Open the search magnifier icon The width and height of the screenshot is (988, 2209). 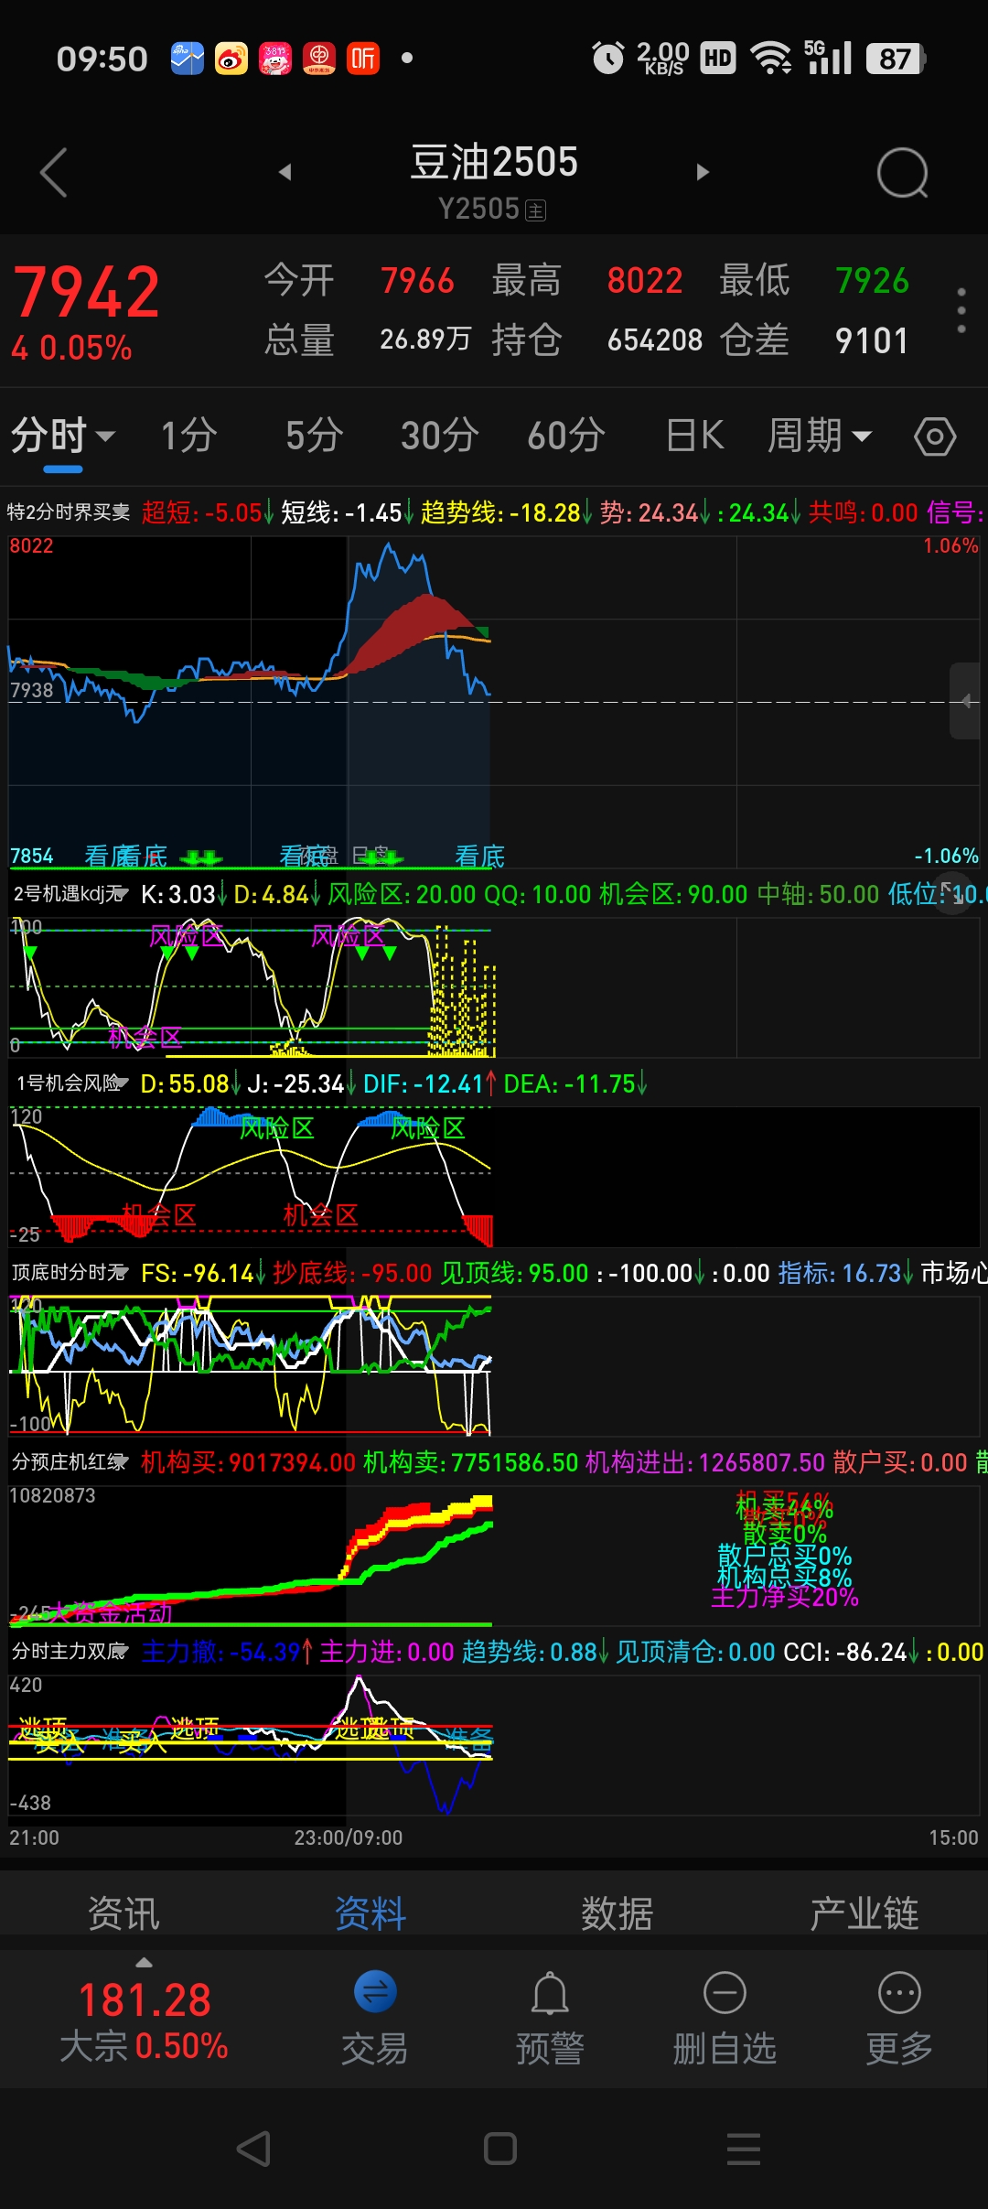pos(902,172)
